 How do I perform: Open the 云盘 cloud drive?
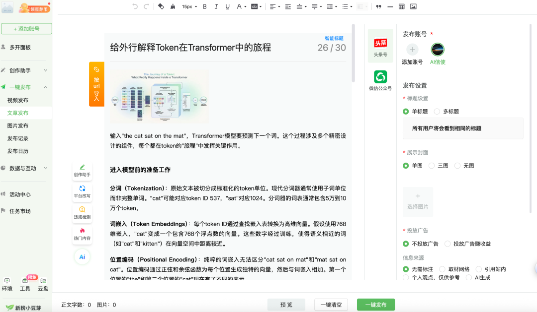click(43, 284)
